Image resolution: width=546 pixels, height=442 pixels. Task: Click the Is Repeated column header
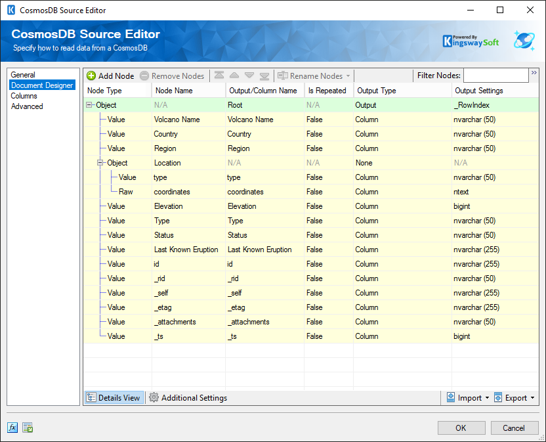(329, 90)
